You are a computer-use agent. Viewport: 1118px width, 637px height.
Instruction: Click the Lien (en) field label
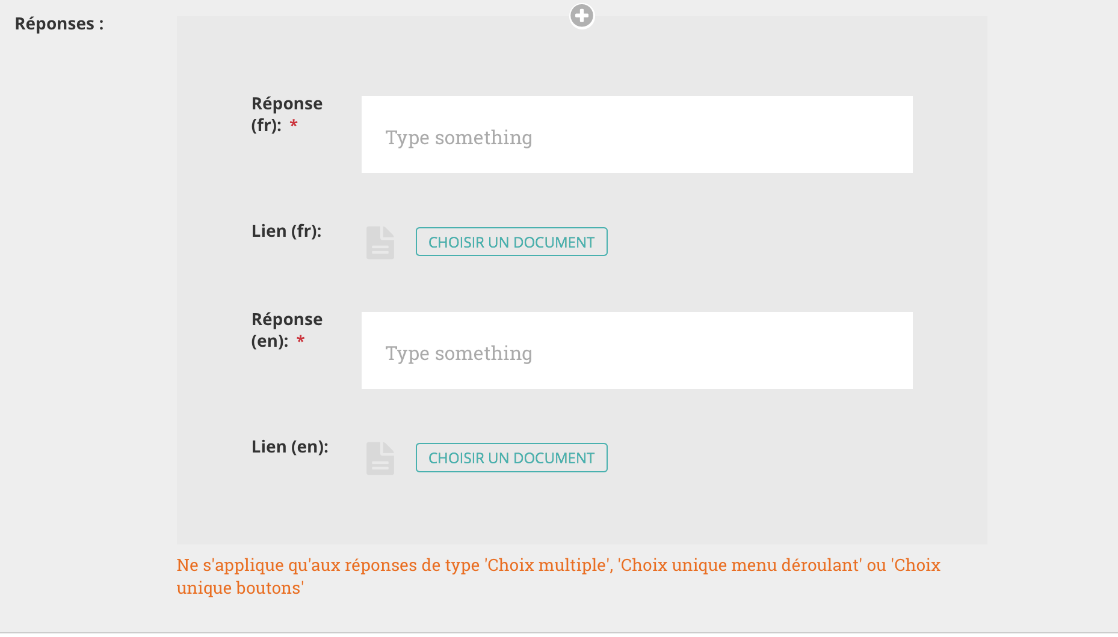tap(290, 447)
